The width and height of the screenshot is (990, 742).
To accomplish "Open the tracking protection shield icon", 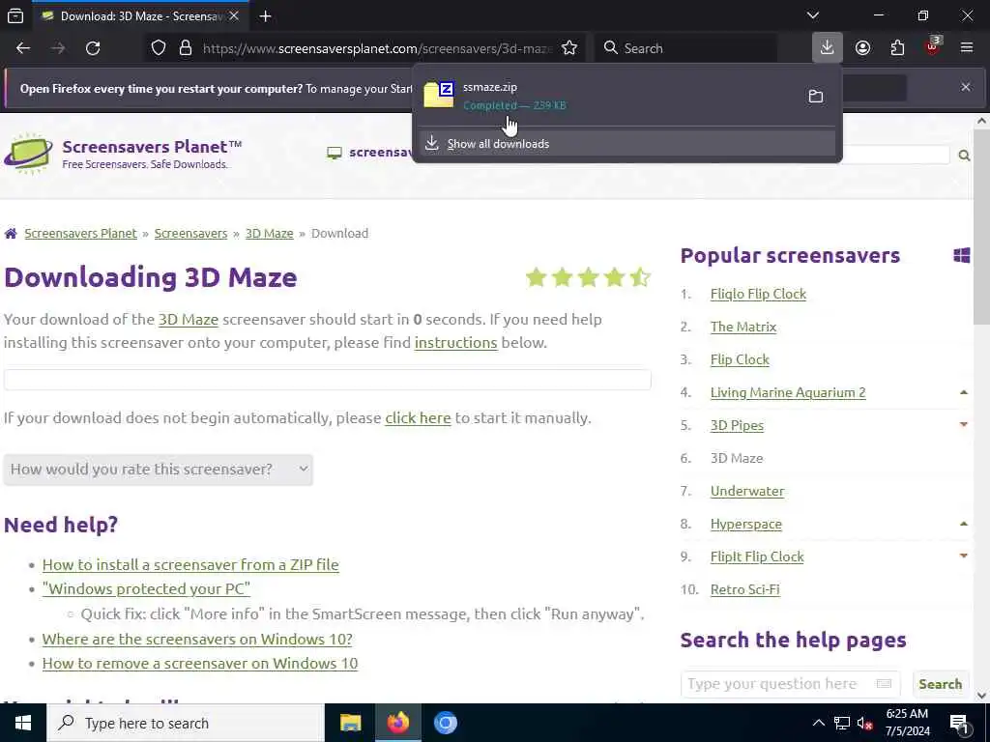I will (x=159, y=48).
